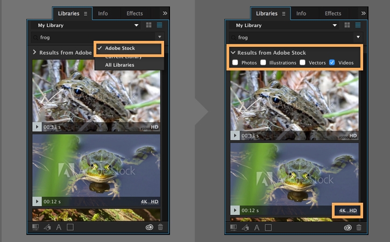Collapse Results from Adobe Stock in right panel

233,53
